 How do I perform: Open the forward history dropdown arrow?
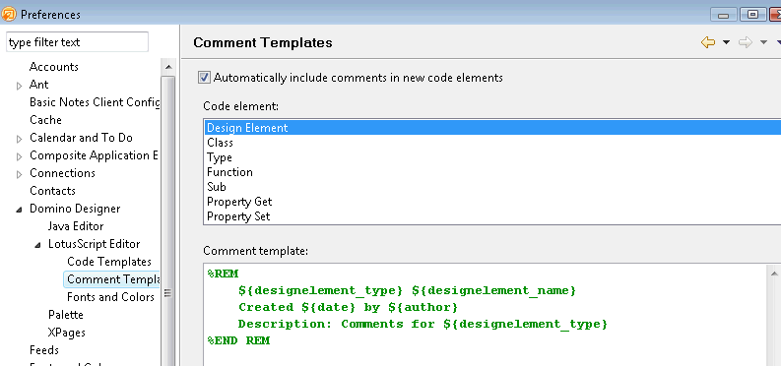coord(763,42)
